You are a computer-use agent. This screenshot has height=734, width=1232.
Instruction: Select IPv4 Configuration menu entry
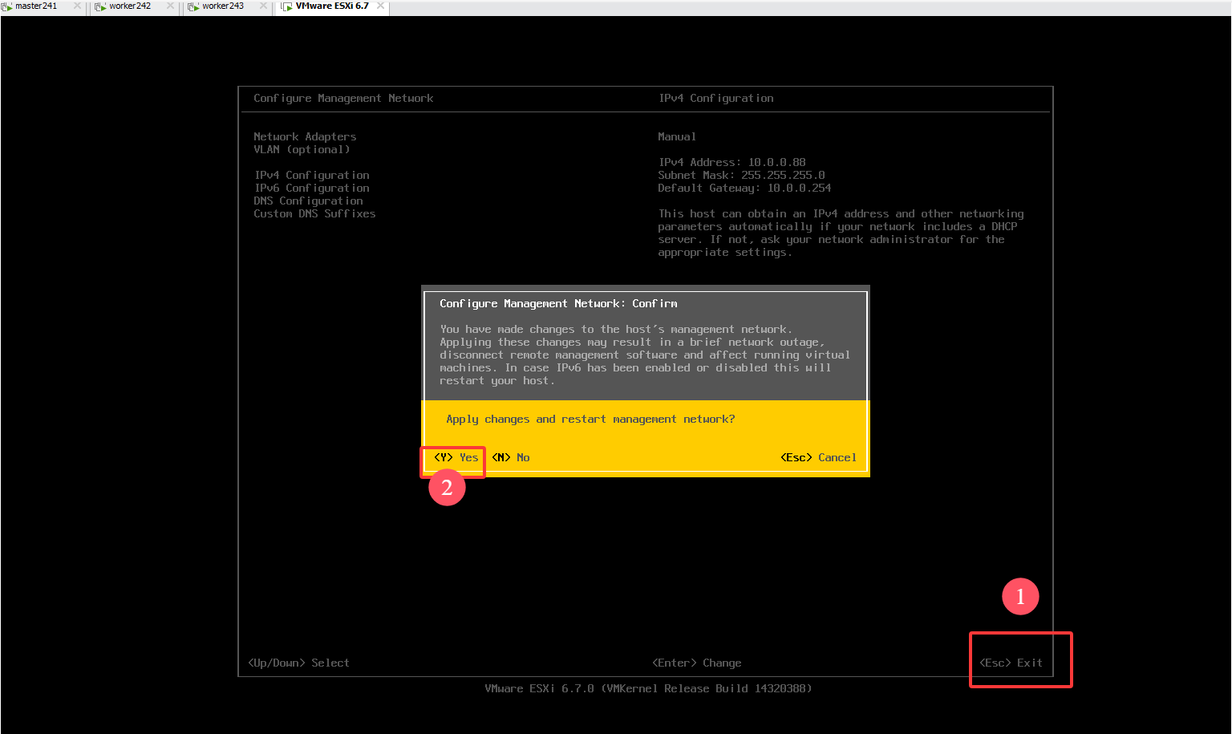coord(312,175)
